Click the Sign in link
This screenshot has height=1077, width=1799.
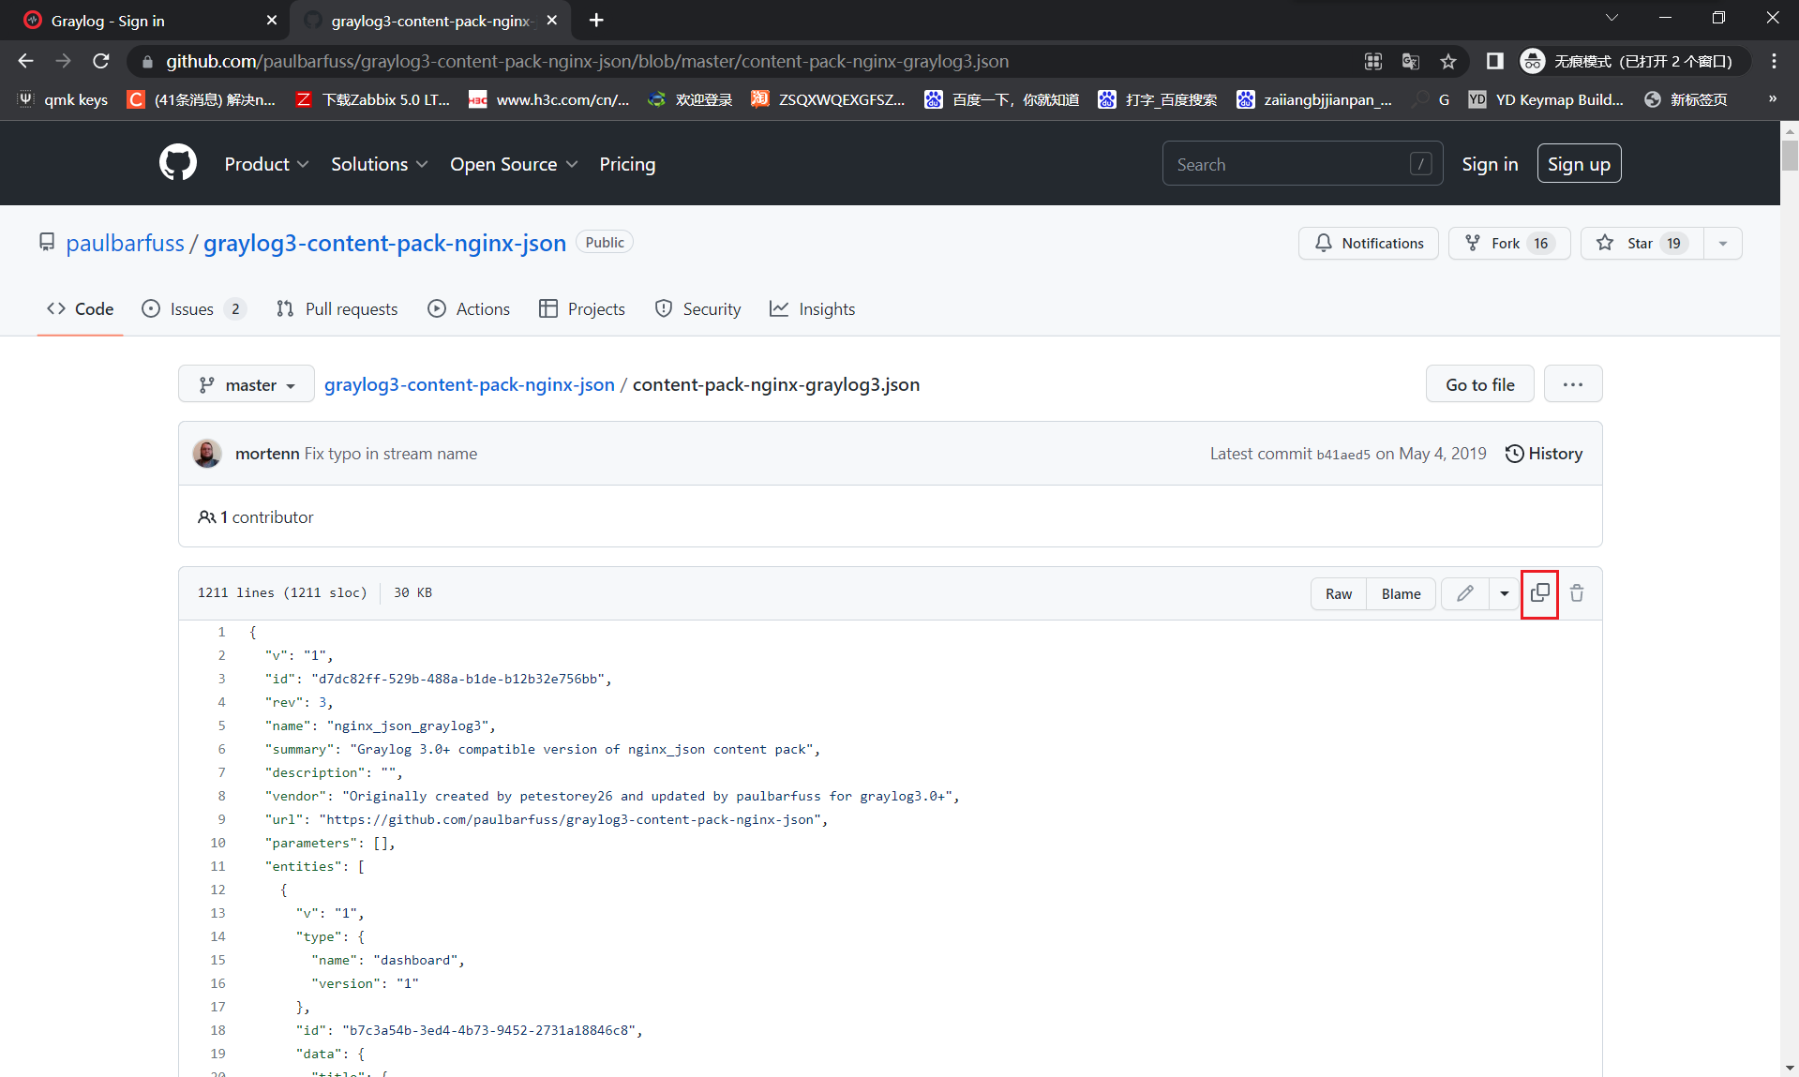1489,164
